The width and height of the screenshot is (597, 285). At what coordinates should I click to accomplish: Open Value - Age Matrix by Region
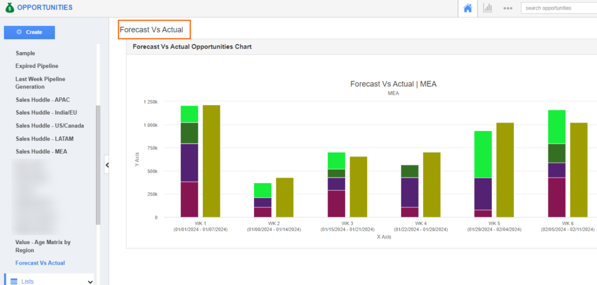point(43,246)
